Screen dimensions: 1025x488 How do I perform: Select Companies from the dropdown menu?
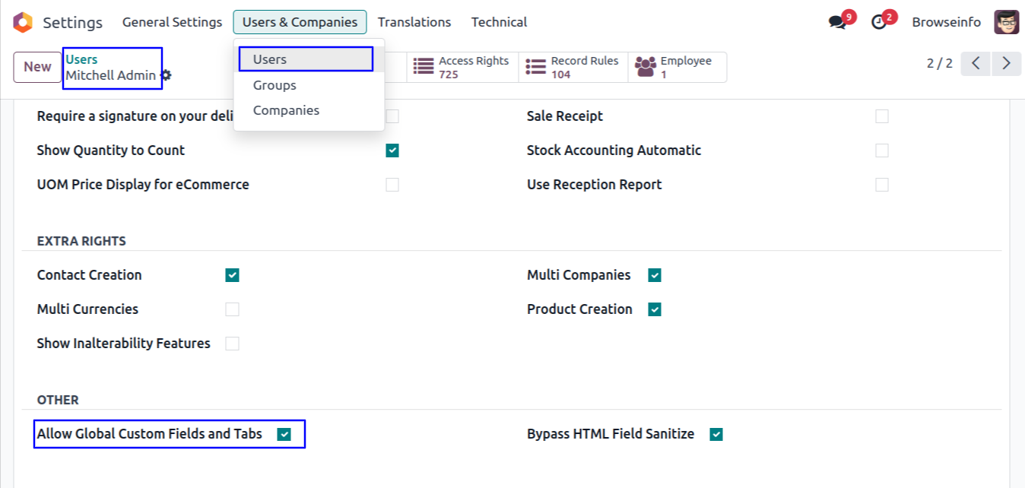point(286,110)
